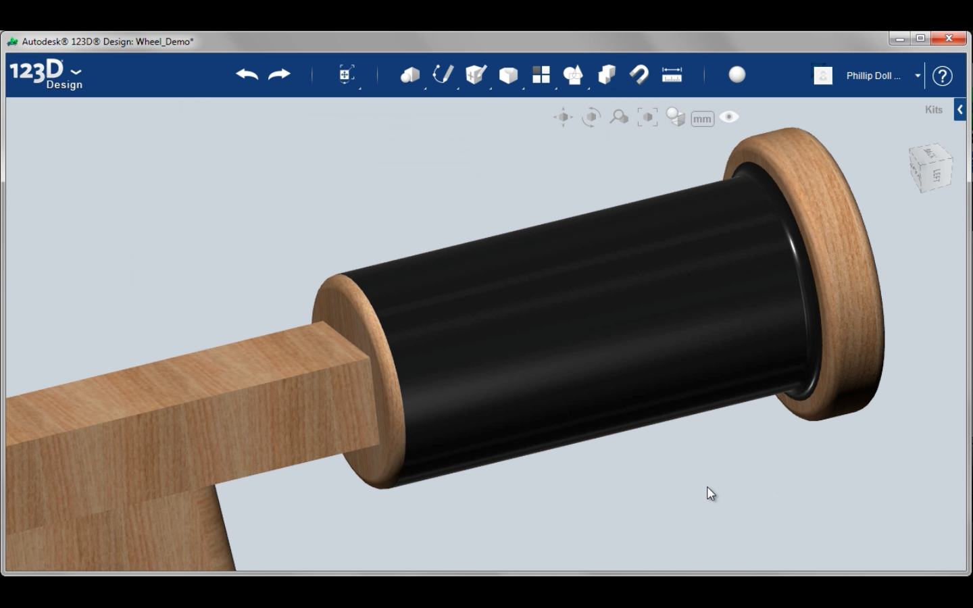973x608 pixels.
Task: Open the visual style cube options
Action: 676,118
